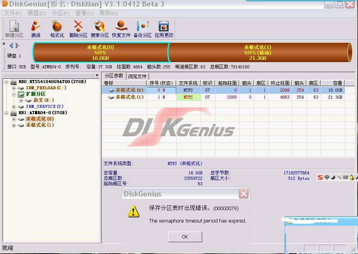The width and height of the screenshot is (358, 254).
Task: Select IBM_PRELOAD(C:) partition in tree
Action: point(46,88)
